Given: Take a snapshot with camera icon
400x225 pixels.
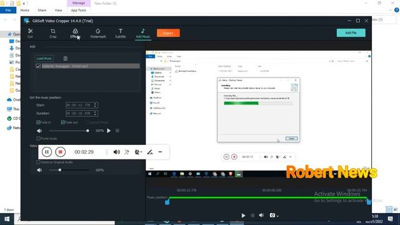Looking at the screenshot, I should (272, 215).
